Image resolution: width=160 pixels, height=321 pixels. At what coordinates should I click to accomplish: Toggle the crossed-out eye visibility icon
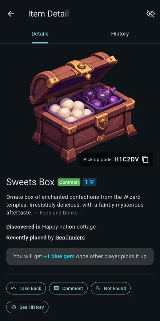(x=151, y=14)
